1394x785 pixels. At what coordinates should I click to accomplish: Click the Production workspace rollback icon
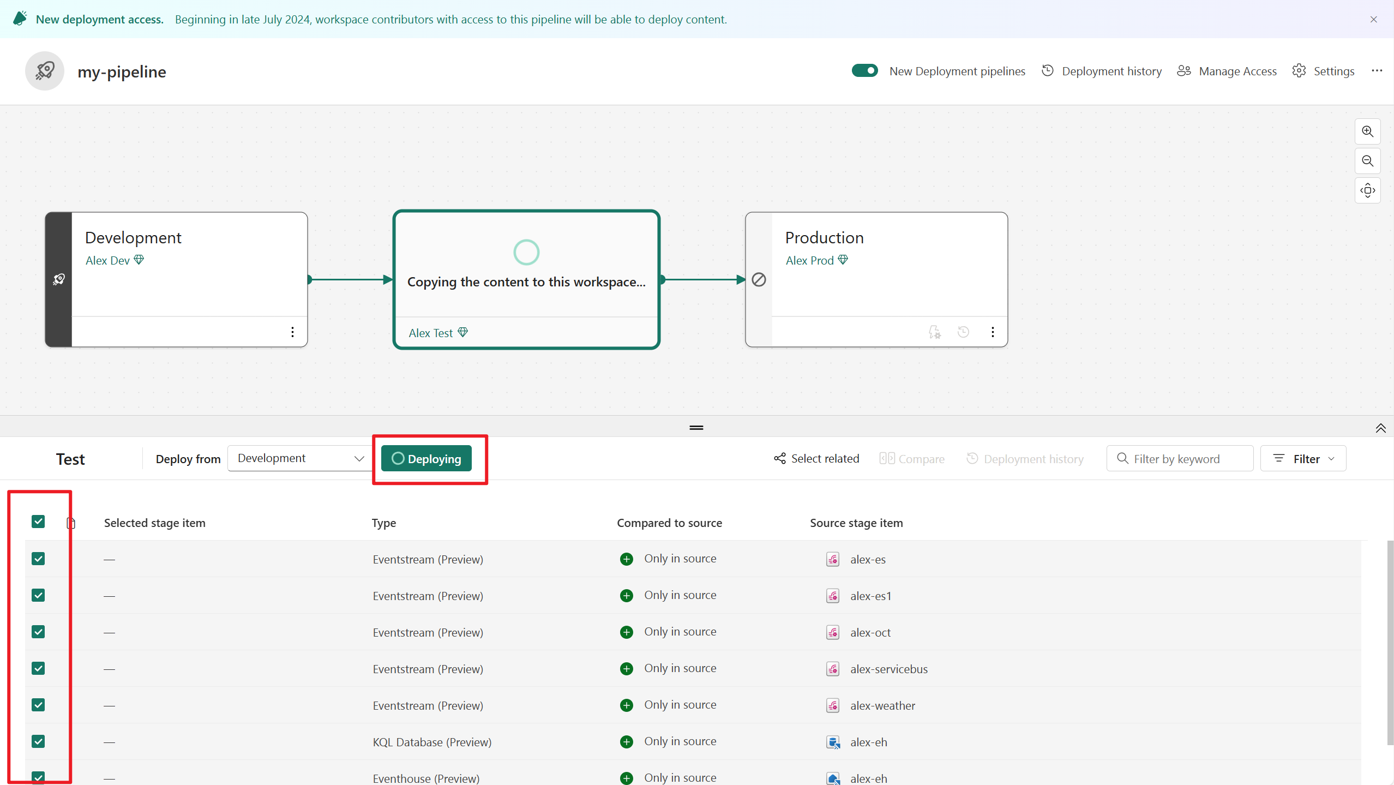click(963, 331)
